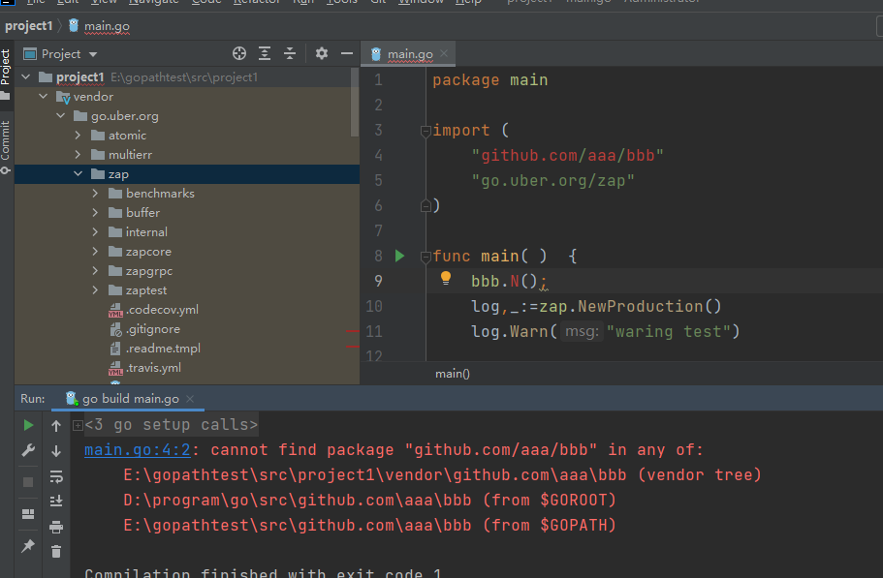Viewport: 883px width, 578px height.
Task: Expand the folded 3 go setup calls
Action: click(x=78, y=425)
